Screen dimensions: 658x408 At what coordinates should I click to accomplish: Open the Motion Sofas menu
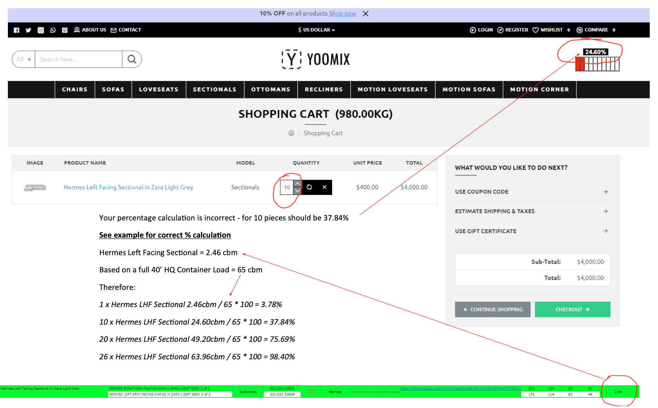[x=469, y=89]
